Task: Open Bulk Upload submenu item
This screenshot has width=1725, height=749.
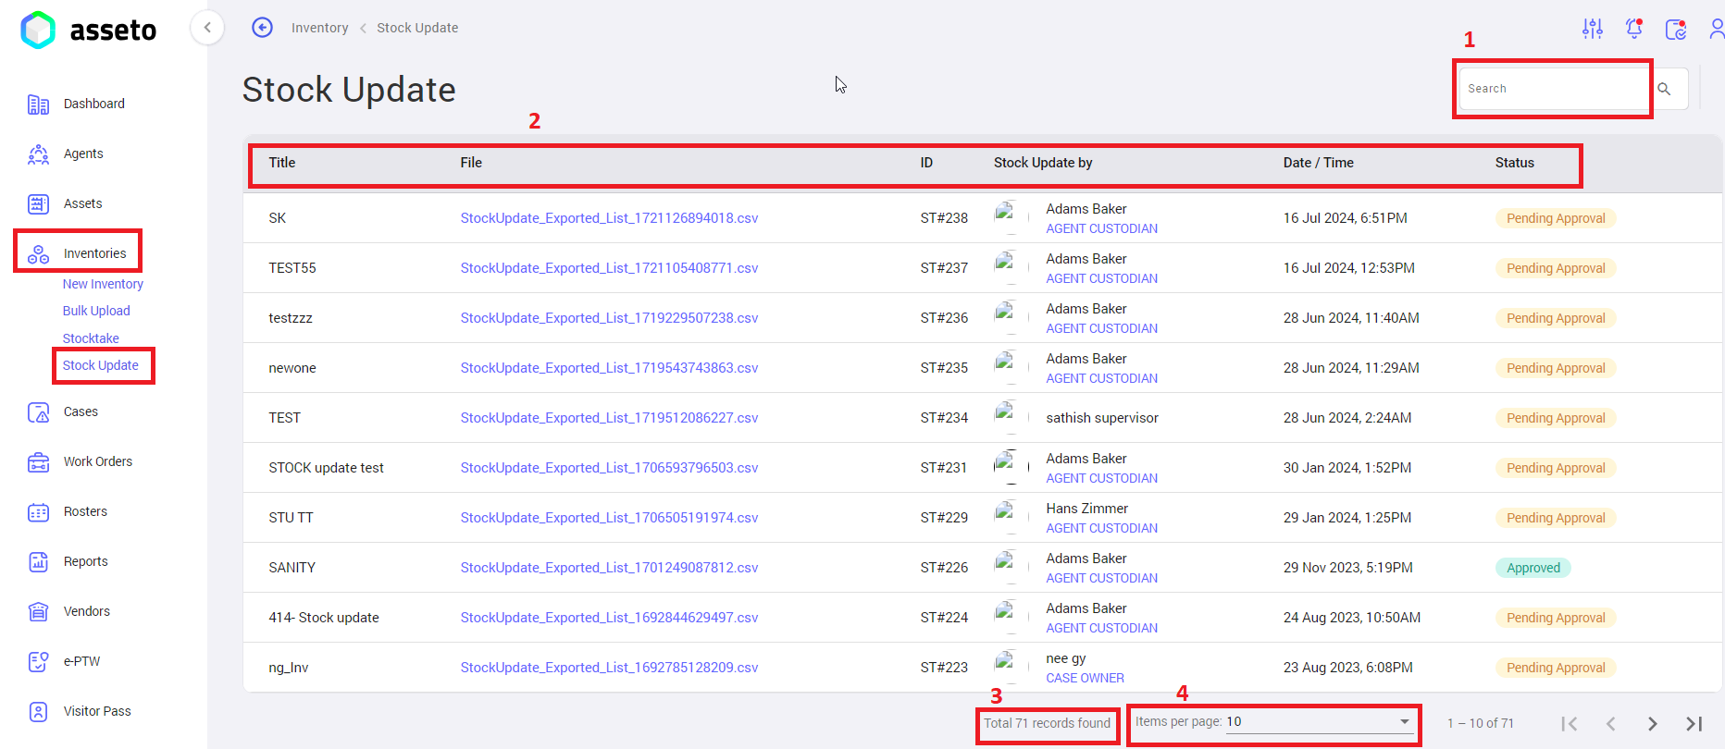Action: point(96,311)
